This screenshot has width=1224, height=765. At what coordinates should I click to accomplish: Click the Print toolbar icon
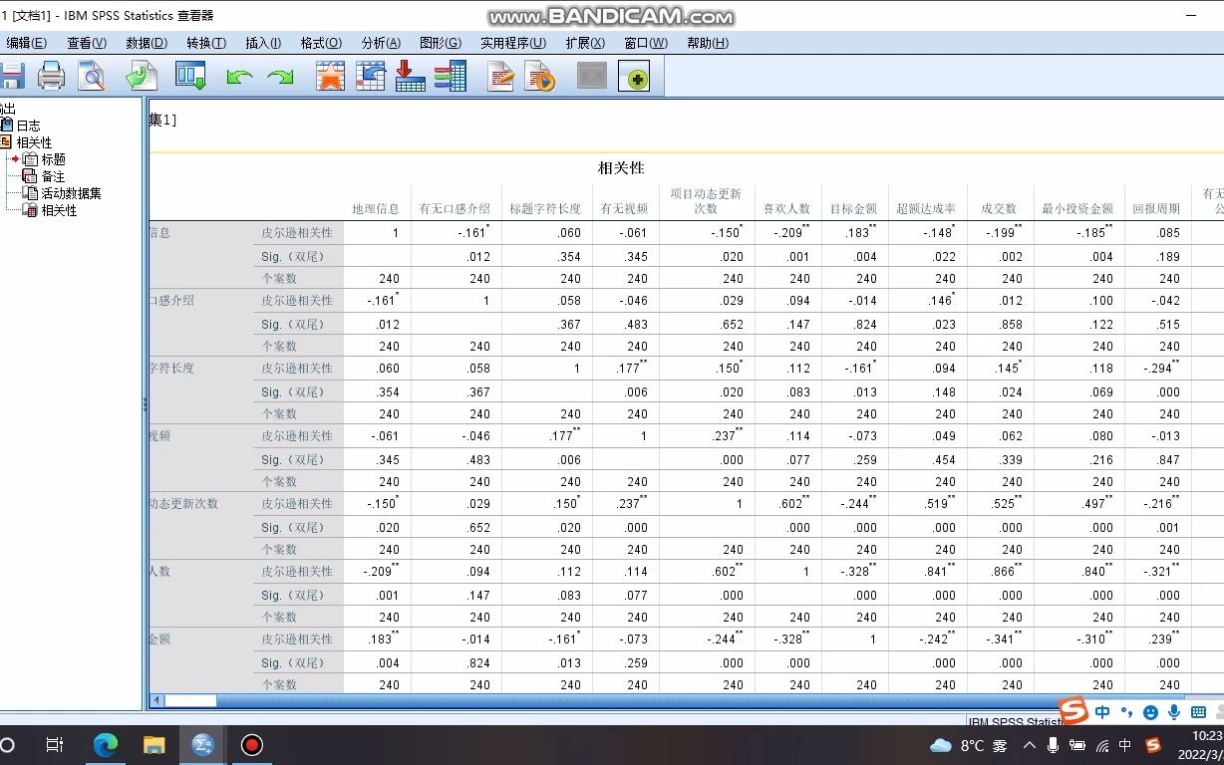(51, 76)
